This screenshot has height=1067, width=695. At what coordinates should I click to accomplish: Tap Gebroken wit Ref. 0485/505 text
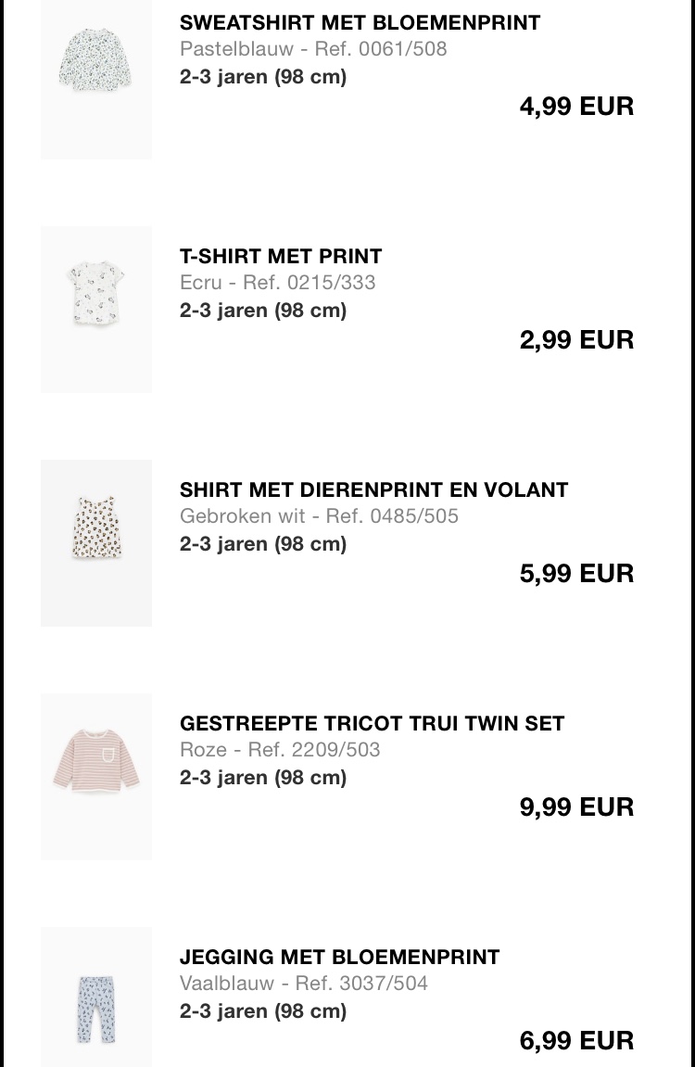pyautogui.click(x=319, y=515)
